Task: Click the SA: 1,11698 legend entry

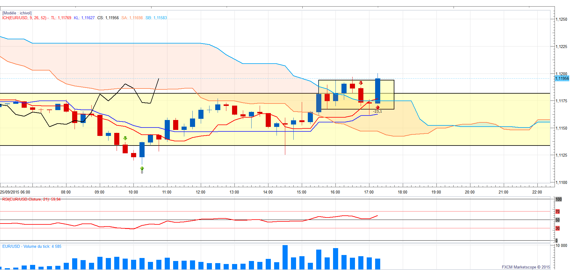Action: point(132,18)
